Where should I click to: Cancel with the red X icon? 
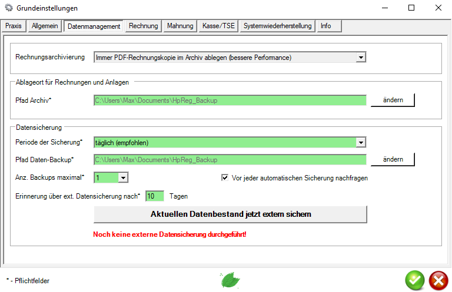(438, 280)
